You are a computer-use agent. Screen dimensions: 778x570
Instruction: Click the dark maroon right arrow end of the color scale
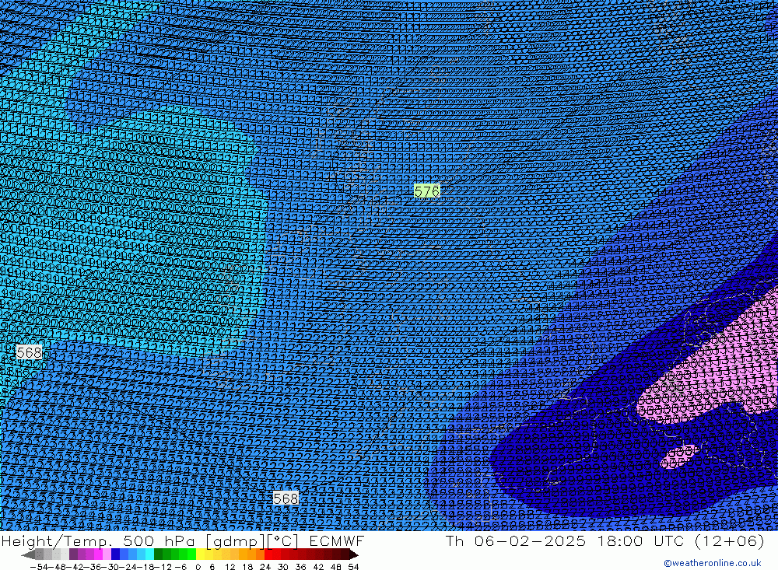(x=353, y=554)
